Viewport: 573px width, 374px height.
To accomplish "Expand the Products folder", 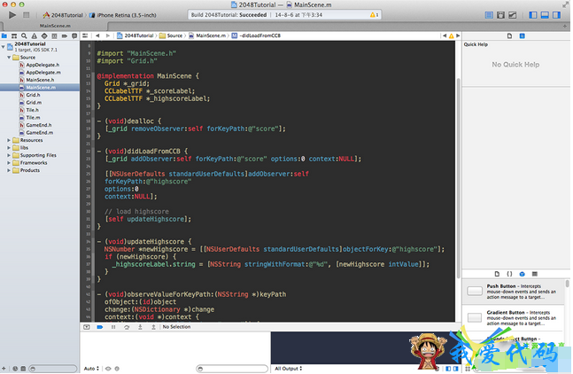I will coord(9,170).
